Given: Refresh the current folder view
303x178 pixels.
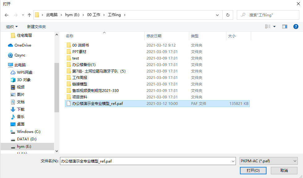Looking at the screenshot, I should point(228,15).
